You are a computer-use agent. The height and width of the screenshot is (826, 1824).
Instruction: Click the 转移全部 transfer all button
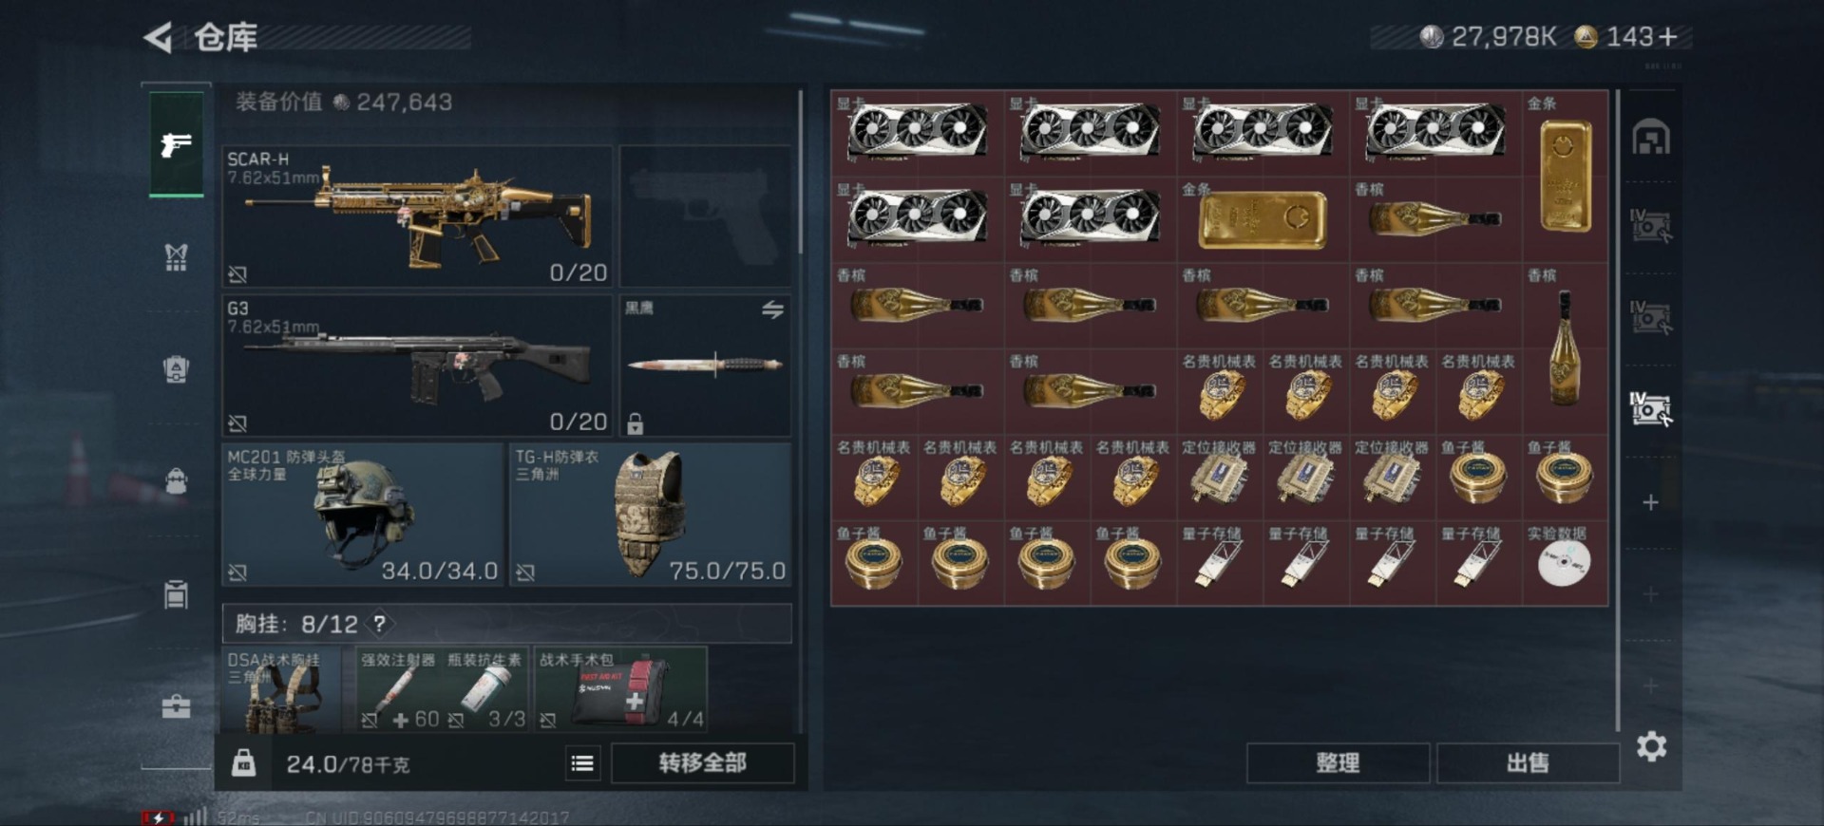[x=702, y=763]
